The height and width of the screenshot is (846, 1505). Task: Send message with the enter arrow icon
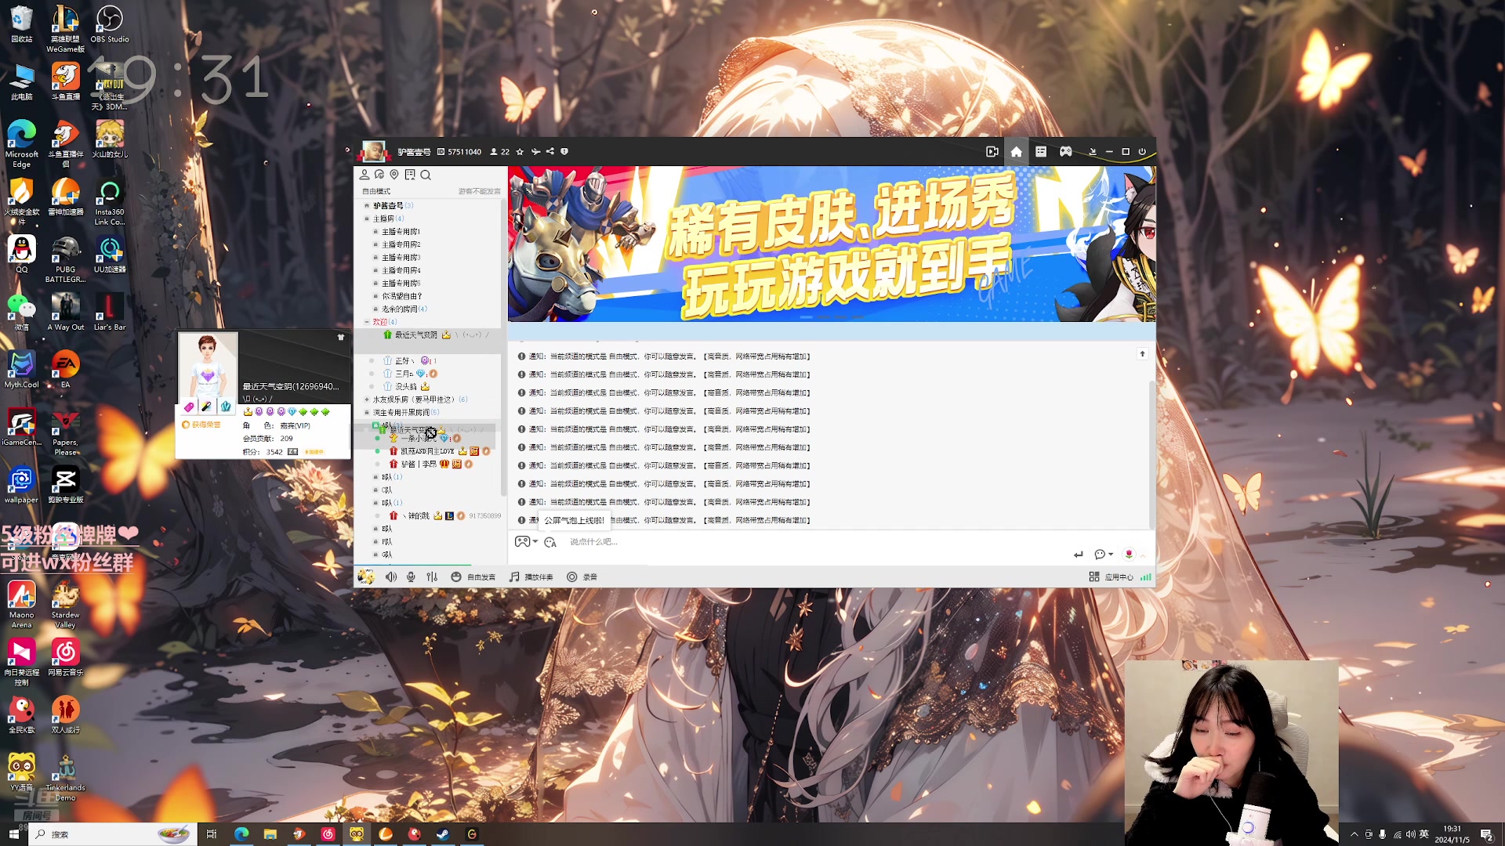click(1079, 555)
